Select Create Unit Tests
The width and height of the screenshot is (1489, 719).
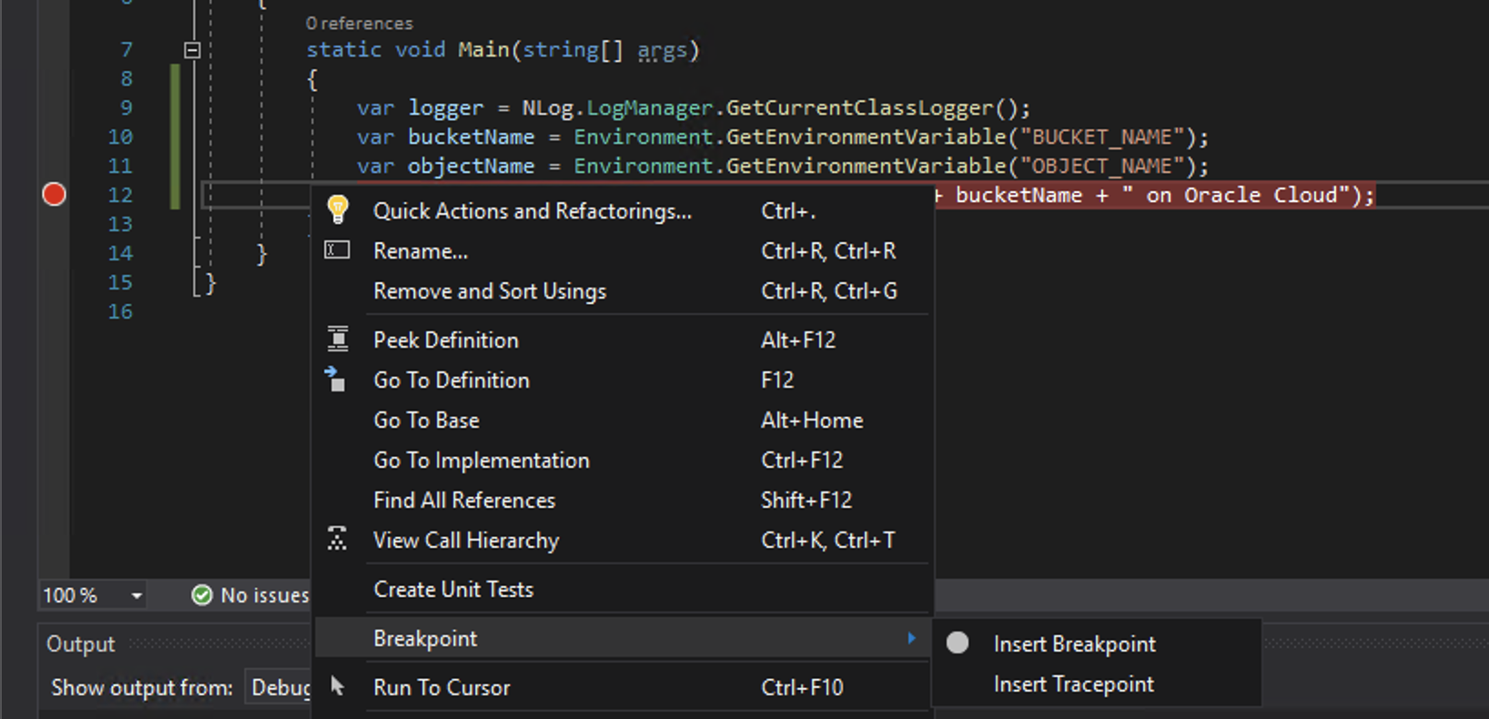(453, 590)
